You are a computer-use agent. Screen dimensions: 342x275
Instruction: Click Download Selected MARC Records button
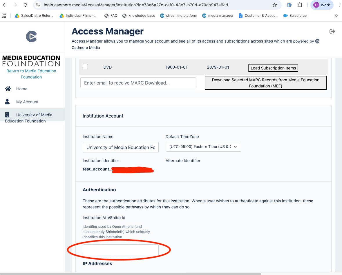[265, 83]
